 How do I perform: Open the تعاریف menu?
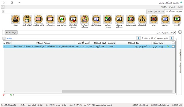[180, 7]
